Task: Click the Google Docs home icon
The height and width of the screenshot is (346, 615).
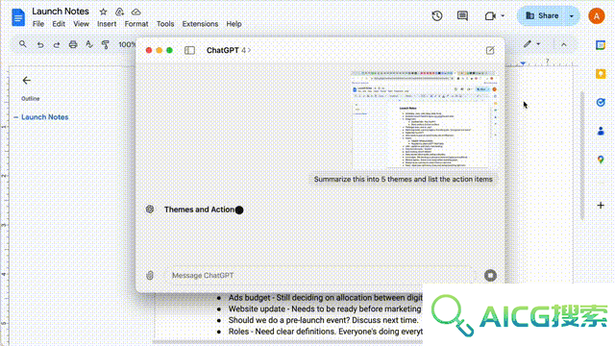Action: pos(18,17)
